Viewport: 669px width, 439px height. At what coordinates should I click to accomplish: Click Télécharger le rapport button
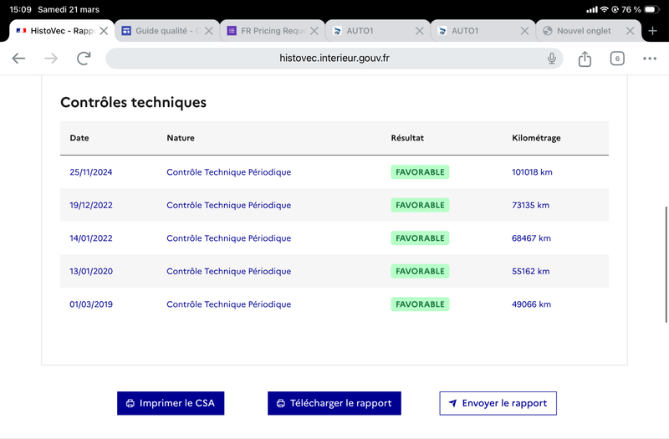pos(334,403)
